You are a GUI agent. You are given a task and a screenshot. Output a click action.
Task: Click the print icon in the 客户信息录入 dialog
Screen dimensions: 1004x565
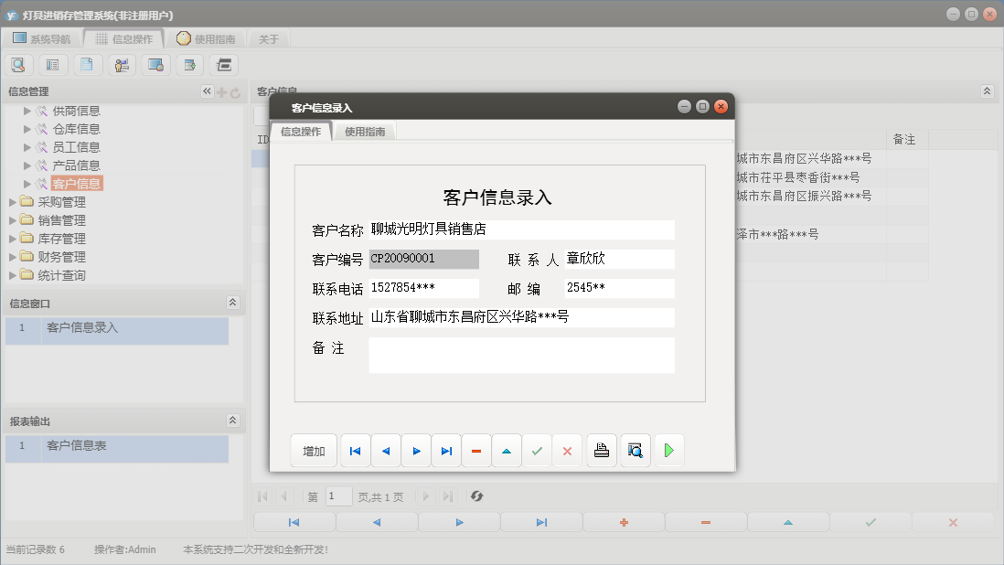coord(601,450)
